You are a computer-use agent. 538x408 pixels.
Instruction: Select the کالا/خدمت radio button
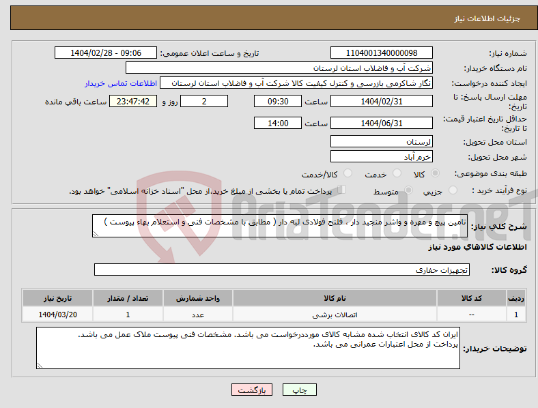click(348, 173)
